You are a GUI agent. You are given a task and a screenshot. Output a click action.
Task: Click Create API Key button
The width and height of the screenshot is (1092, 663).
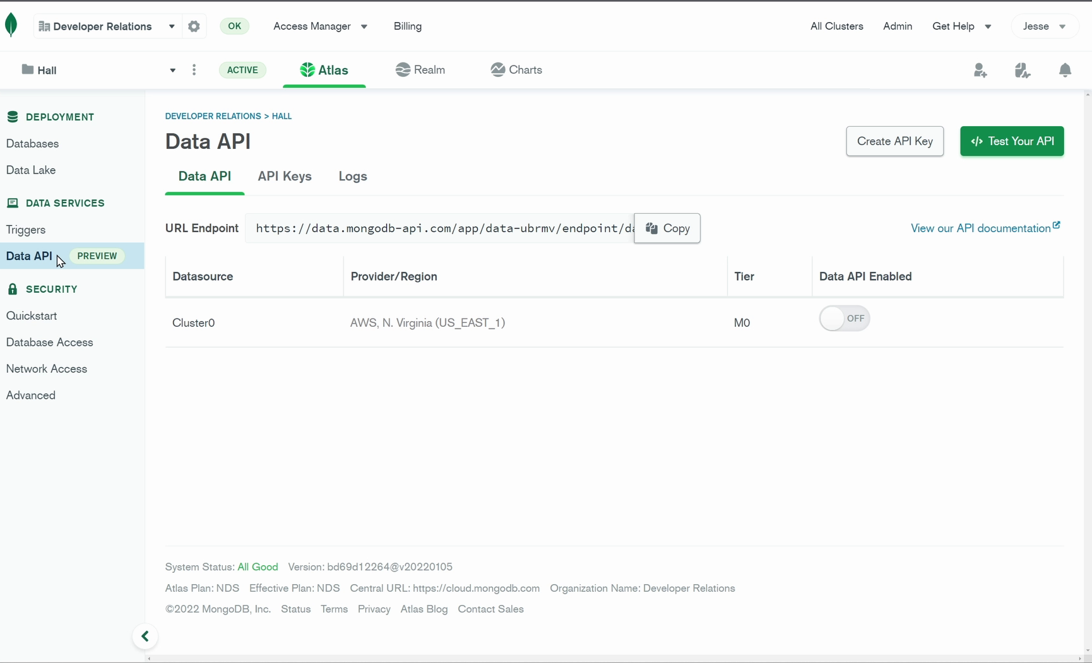pos(894,141)
